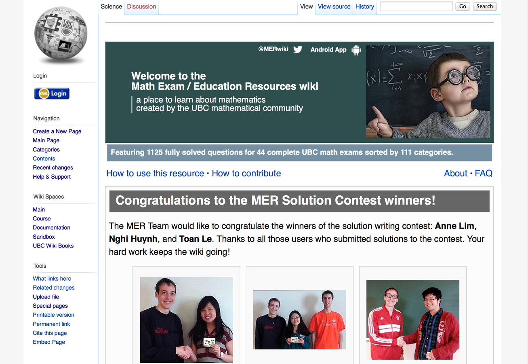The width and height of the screenshot is (528, 364).
Task: Click the Go button
Action: click(x=463, y=6)
